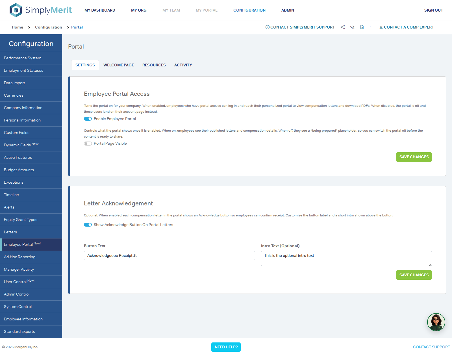Click Contact a Comp Expert link
Viewport: 452px width, 356px height.
(x=407, y=27)
